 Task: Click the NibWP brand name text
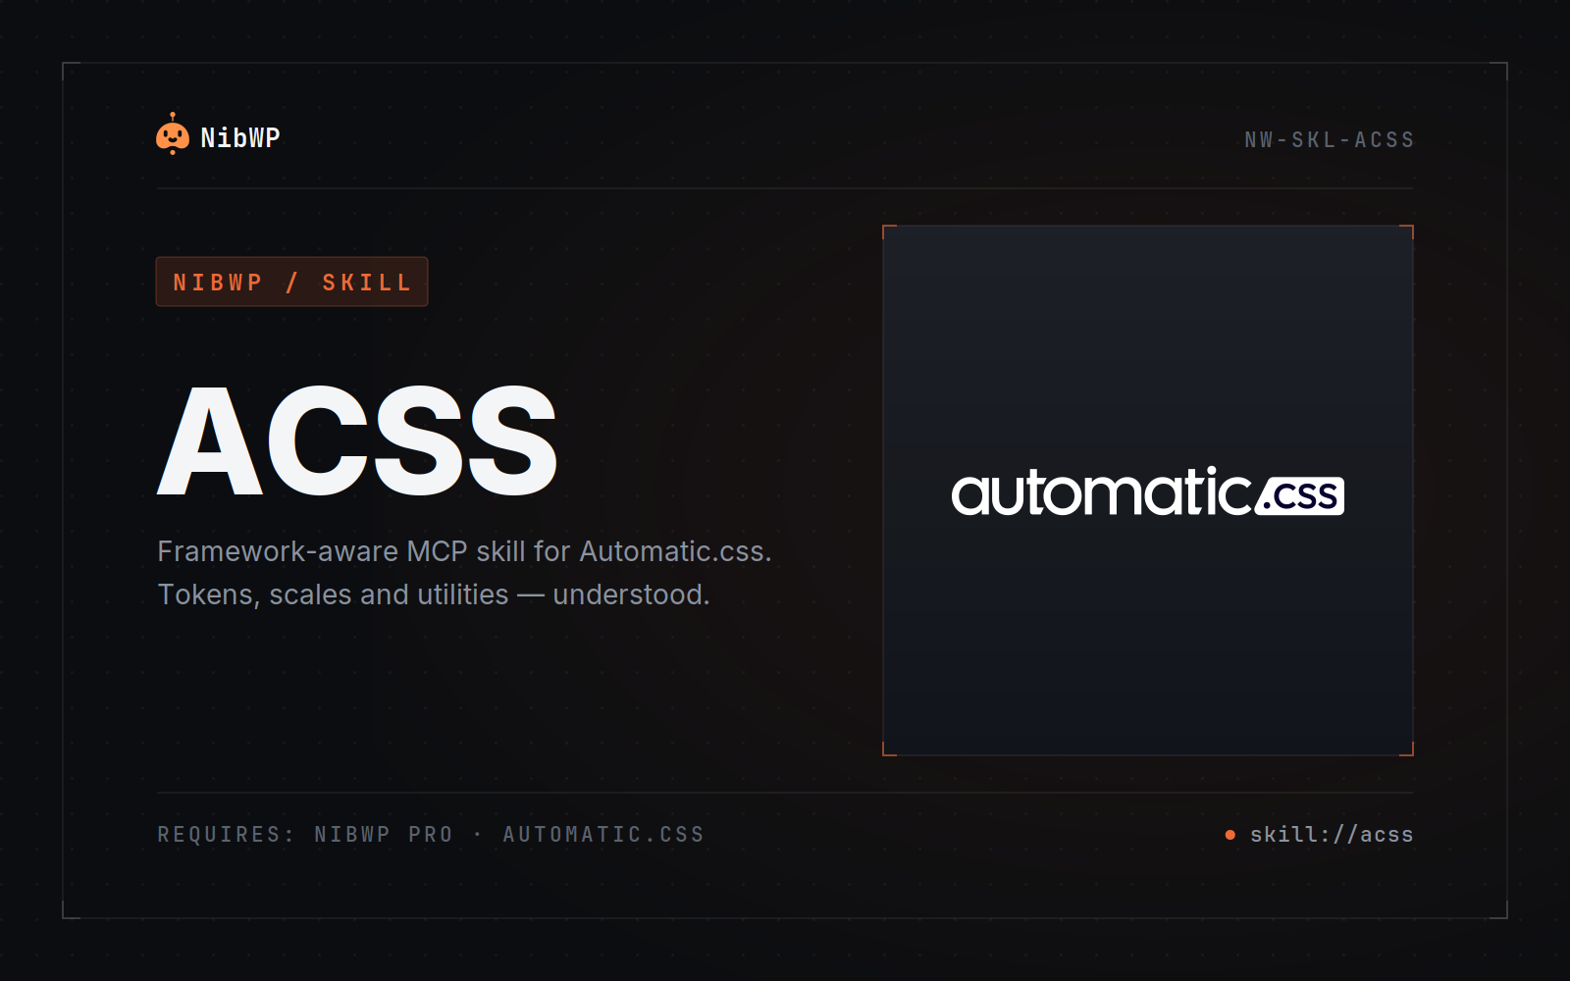(x=240, y=138)
